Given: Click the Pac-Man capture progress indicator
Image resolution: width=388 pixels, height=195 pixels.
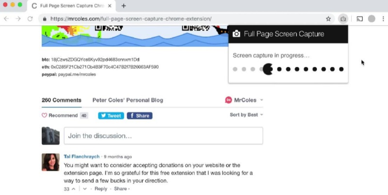Looking at the screenshot, I should click(268, 69).
